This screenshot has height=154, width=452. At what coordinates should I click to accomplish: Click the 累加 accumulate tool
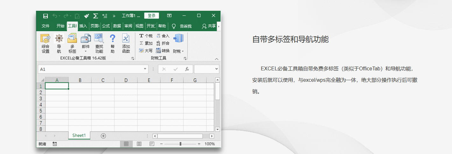[146, 43]
